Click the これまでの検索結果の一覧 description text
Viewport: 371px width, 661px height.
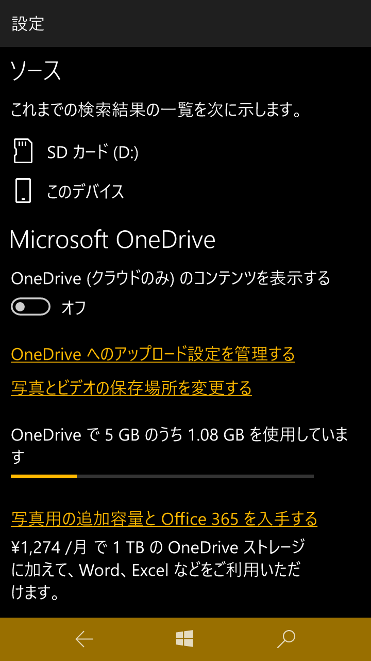(156, 110)
